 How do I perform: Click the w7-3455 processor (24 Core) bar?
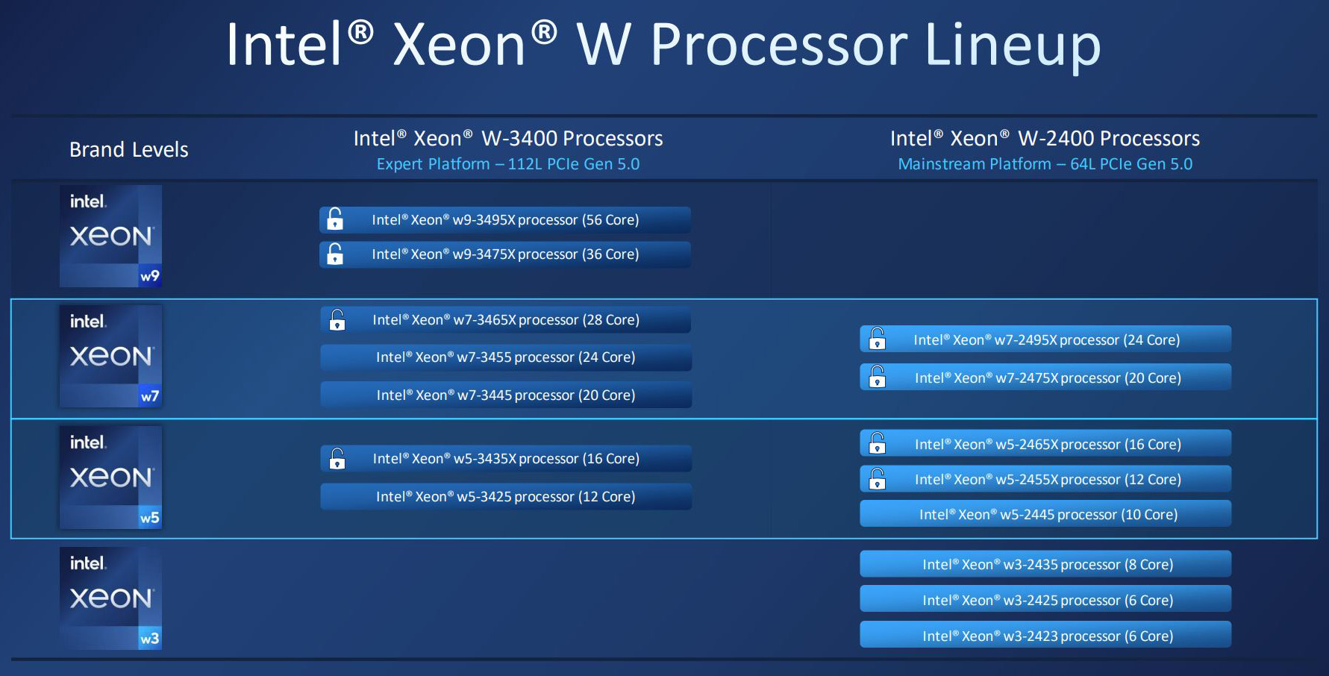click(x=506, y=357)
